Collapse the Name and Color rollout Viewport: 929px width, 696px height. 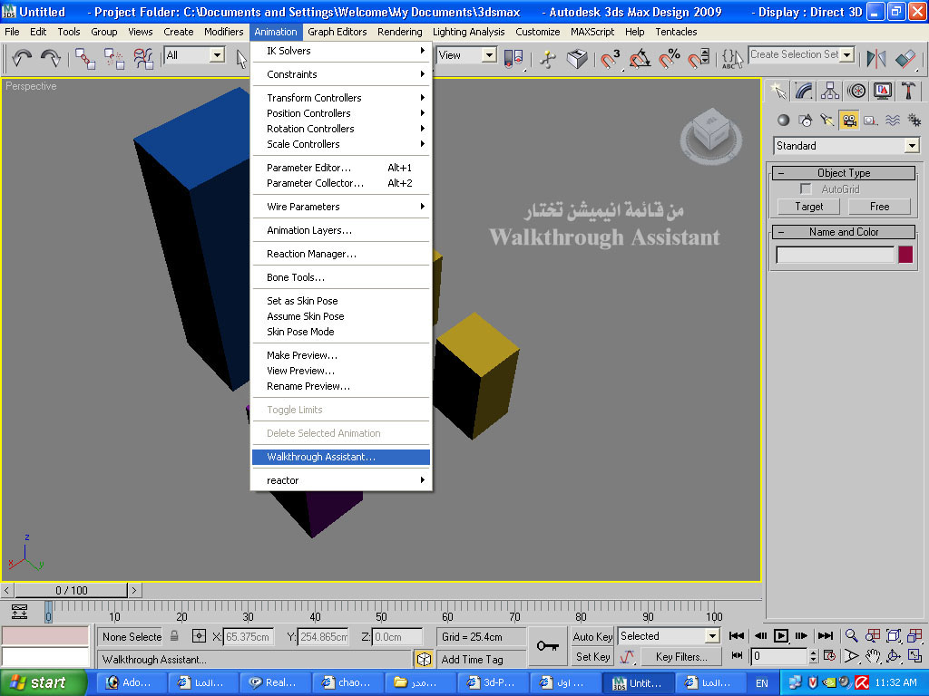(844, 232)
